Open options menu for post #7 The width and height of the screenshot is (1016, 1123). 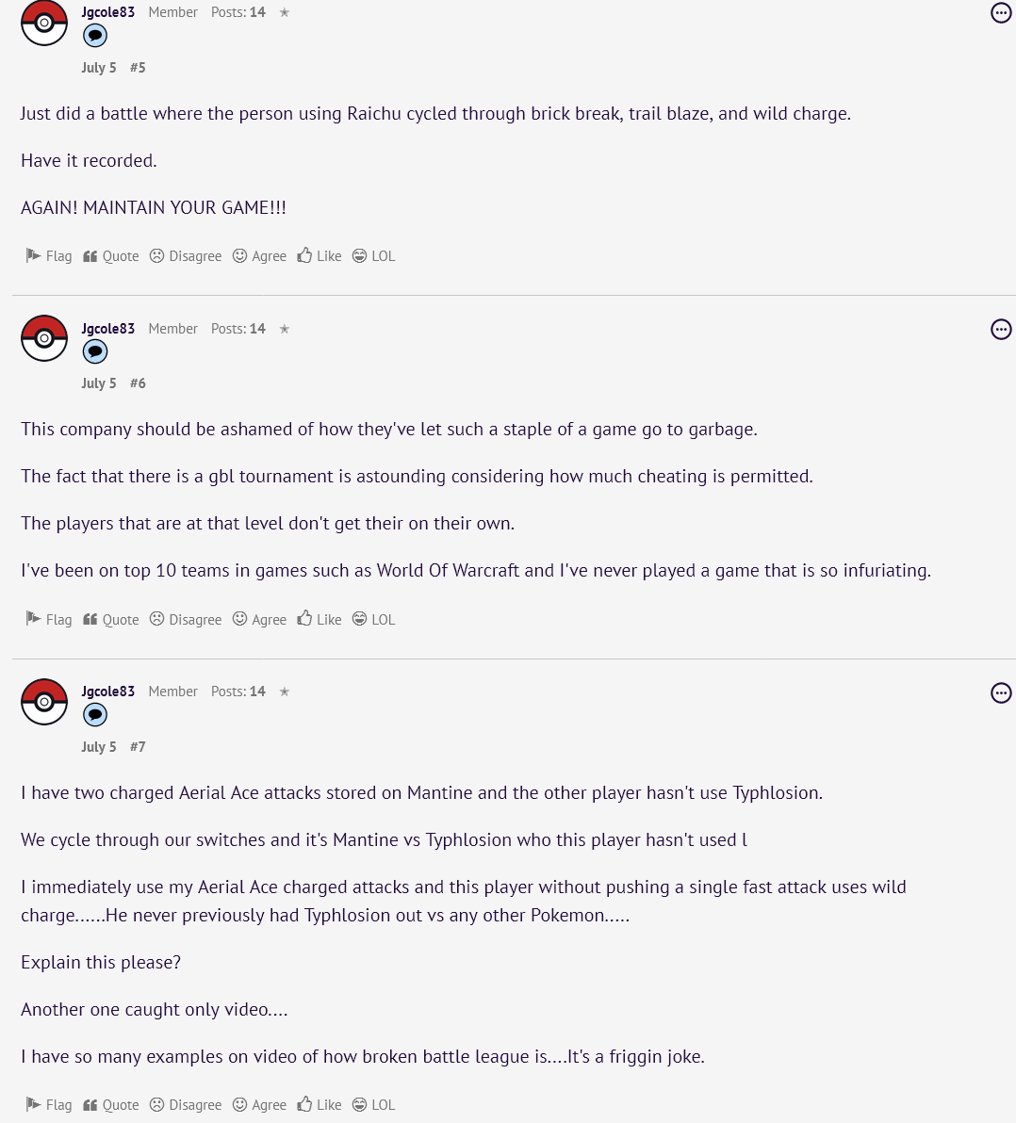(x=1001, y=692)
